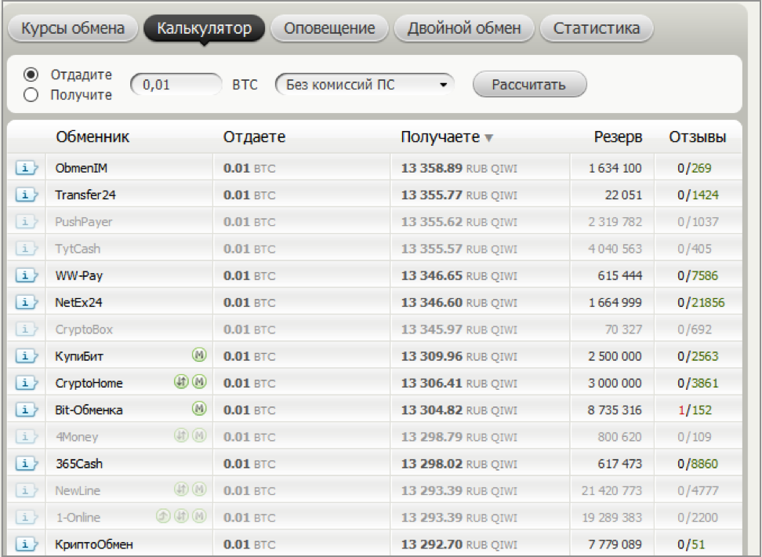
Task: Open the КриптоОбмен exchanger link
Action: click(94, 544)
